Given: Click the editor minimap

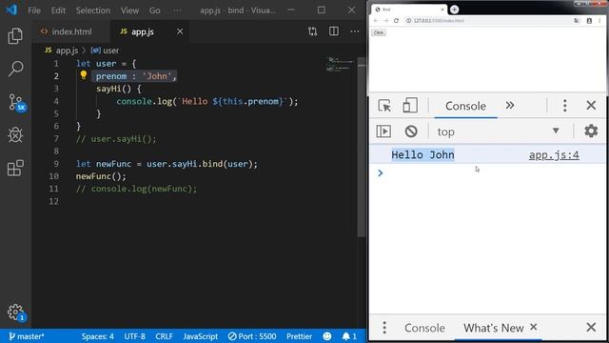Looking at the screenshot, I should tap(340, 65).
